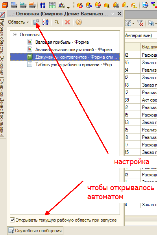Click the red X delete icon
Image resolution: width=157 pixels, height=235 pixels.
pos(67,22)
